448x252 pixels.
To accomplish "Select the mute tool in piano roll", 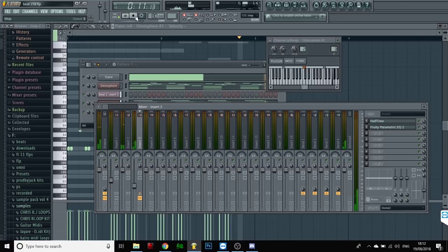I will click(x=87, y=26).
